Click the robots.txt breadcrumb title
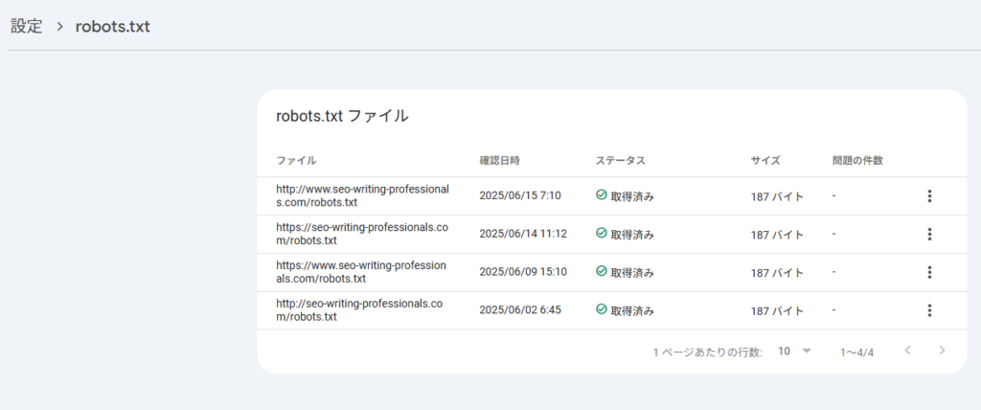981x410 pixels. [x=112, y=26]
